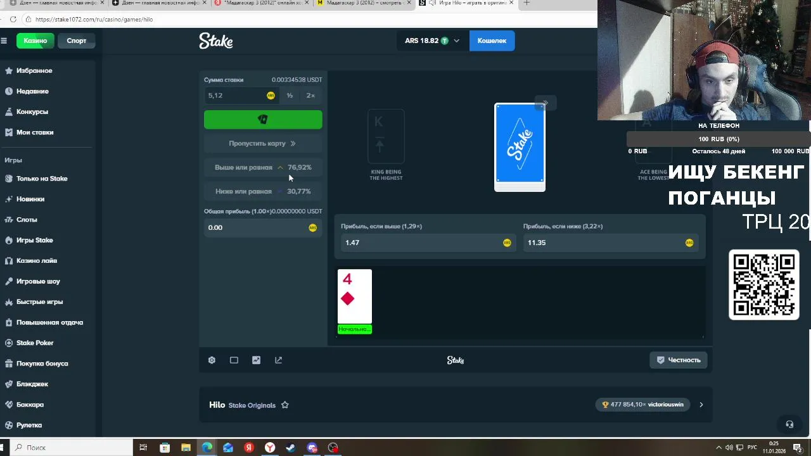811x456 pixels.
Task: Open a new browser tab
Action: [x=527, y=3]
